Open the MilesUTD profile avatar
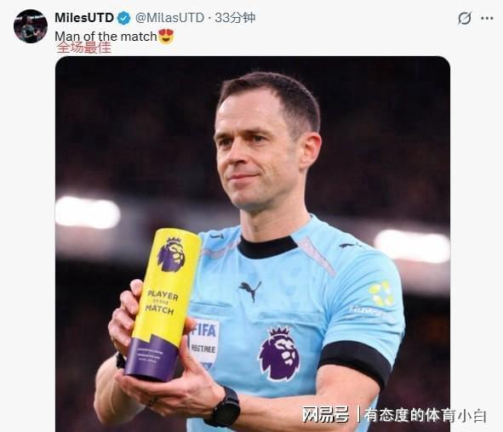The image size is (503, 432). 31,26
